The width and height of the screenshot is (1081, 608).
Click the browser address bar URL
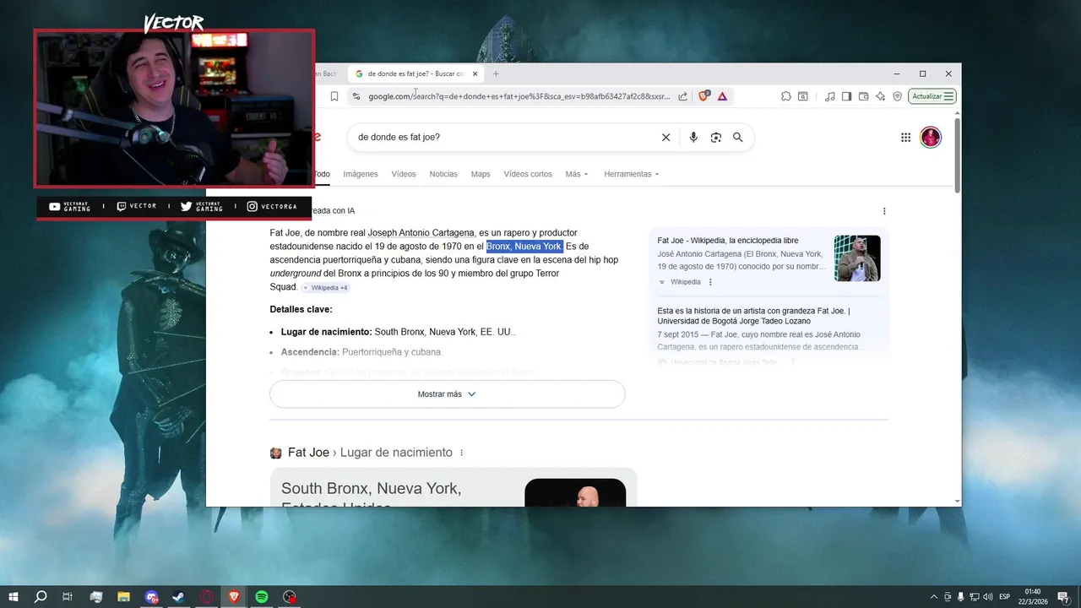(519, 96)
